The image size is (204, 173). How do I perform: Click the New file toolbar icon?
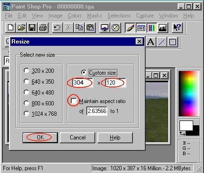10,28
